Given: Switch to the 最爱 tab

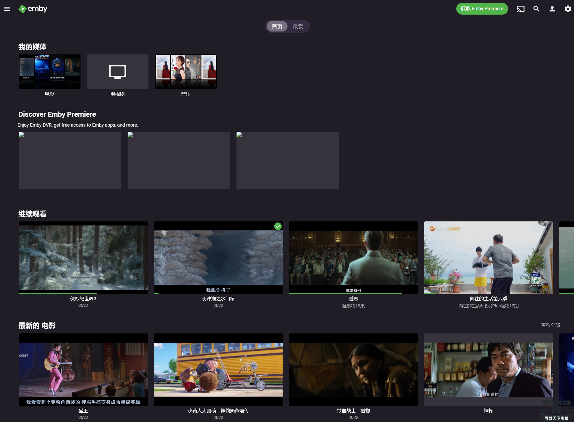Looking at the screenshot, I should [298, 26].
